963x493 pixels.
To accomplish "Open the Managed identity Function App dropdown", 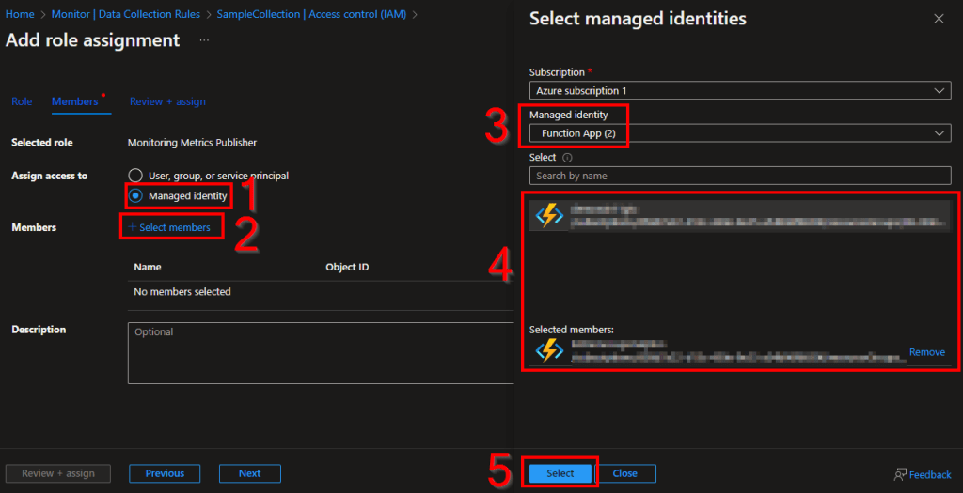I will pos(739,134).
